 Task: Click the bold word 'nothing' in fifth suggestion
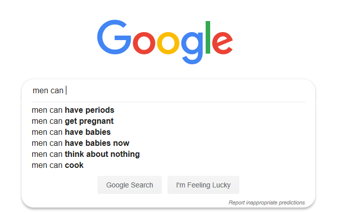click(125, 154)
